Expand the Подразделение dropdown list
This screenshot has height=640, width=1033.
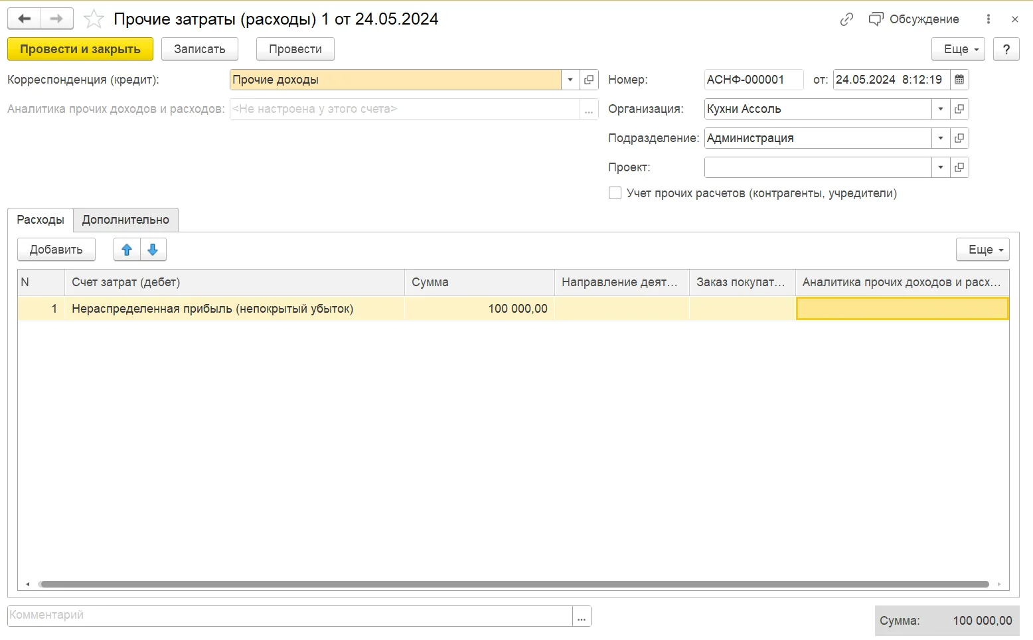(941, 138)
